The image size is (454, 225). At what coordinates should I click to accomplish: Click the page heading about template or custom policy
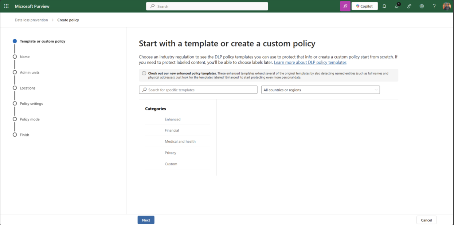[x=227, y=44]
